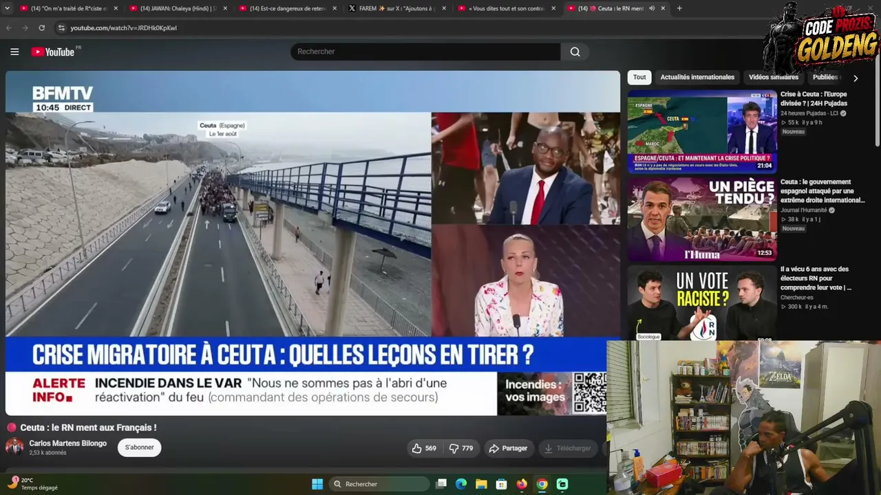This screenshot has width=881, height=495.
Task: Open the Journal l'Humanité channel
Action: pos(804,210)
